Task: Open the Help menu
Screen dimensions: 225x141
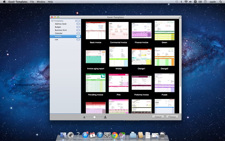Action: 50,2
